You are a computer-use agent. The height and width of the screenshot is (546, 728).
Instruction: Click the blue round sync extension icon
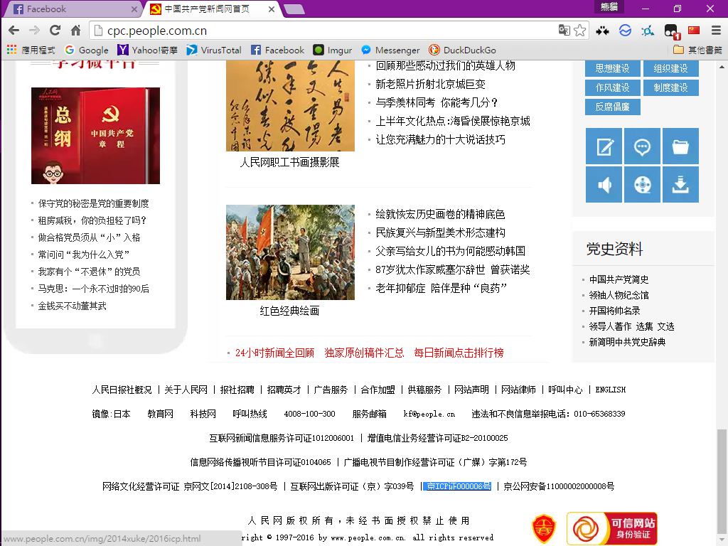(626, 31)
